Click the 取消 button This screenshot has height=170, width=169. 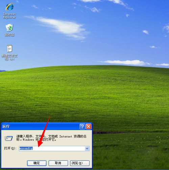[x=58, y=163]
